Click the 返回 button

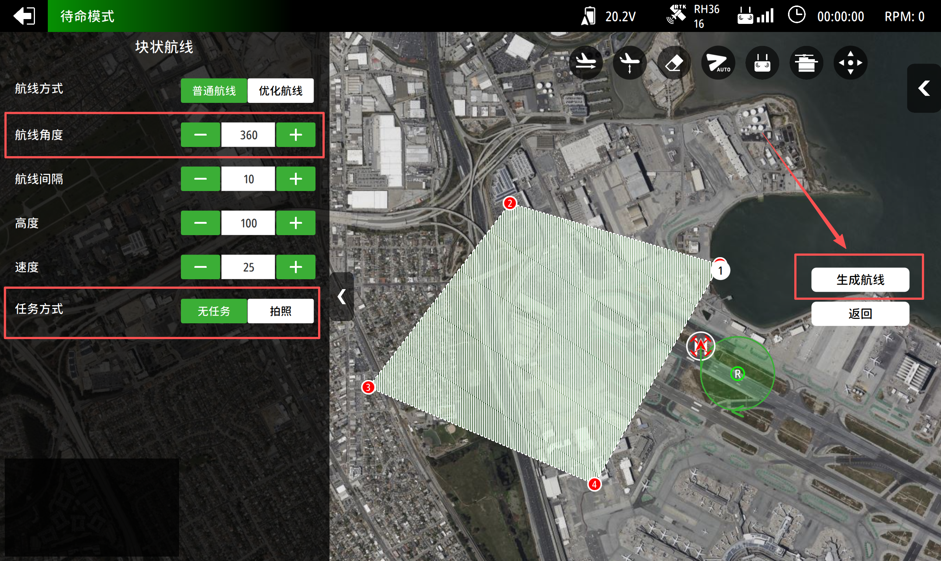[x=860, y=314]
